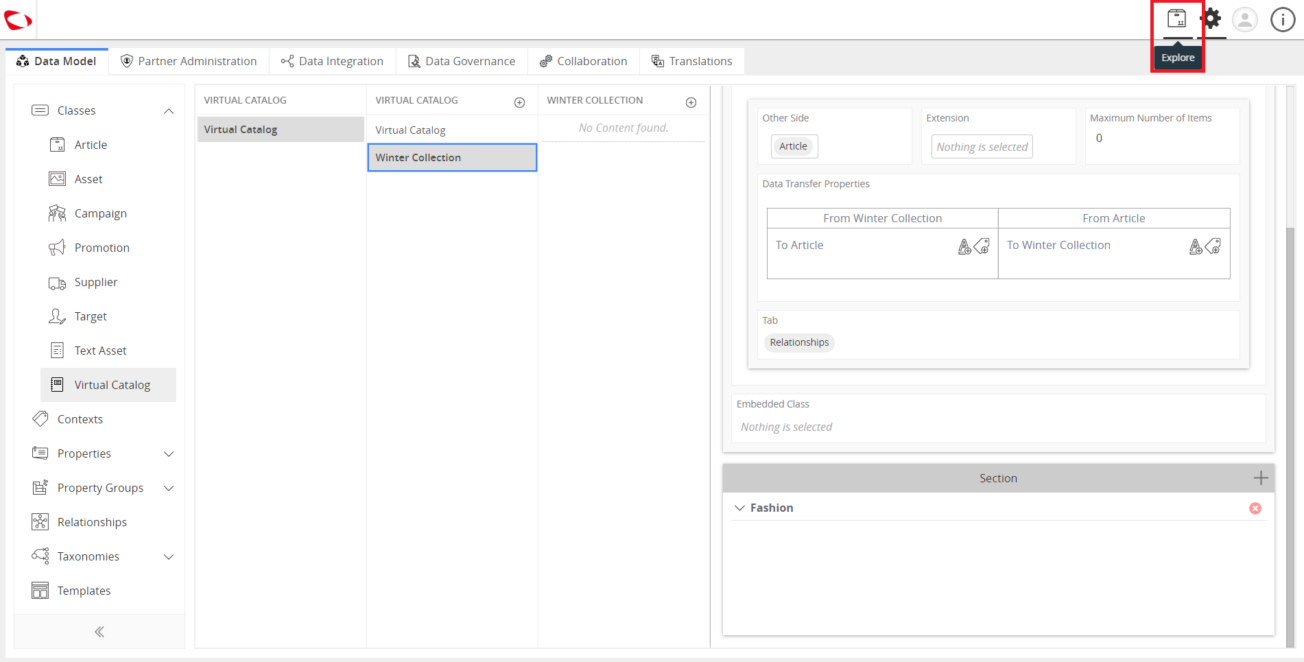Image resolution: width=1304 pixels, height=662 pixels.
Task: Click the Text Asset icon
Action: 57,351
